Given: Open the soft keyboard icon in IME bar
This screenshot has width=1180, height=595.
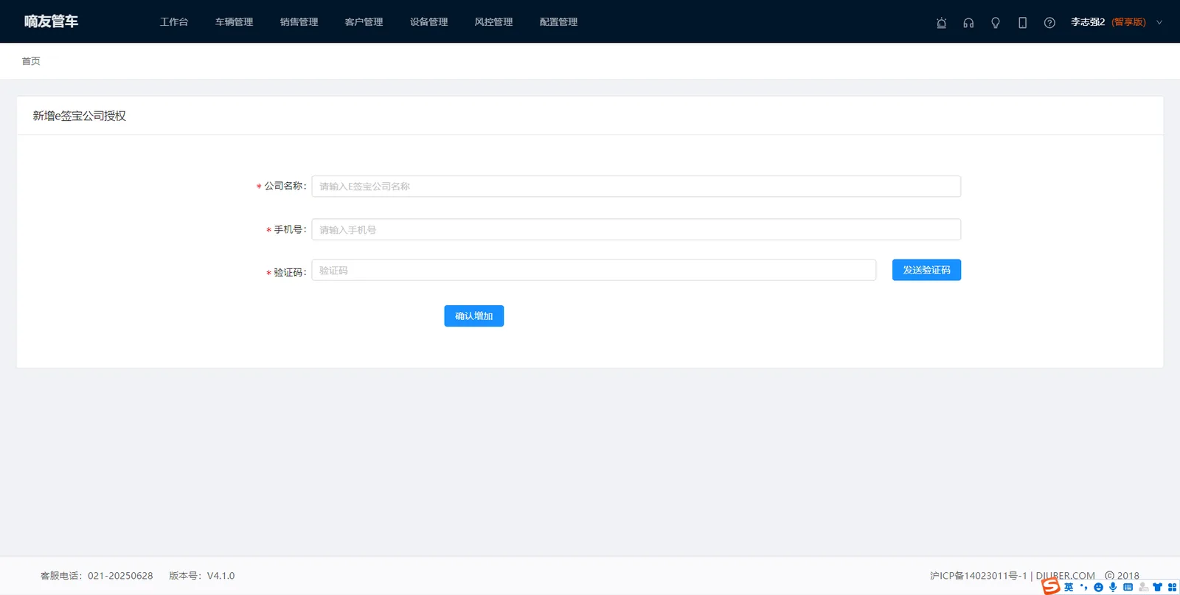Looking at the screenshot, I should pos(1128,588).
